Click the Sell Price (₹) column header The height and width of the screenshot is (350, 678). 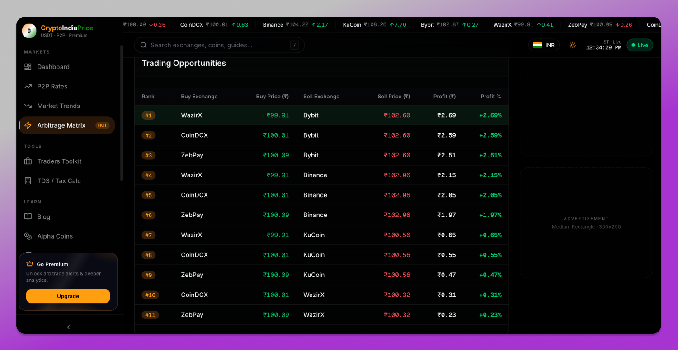point(394,97)
